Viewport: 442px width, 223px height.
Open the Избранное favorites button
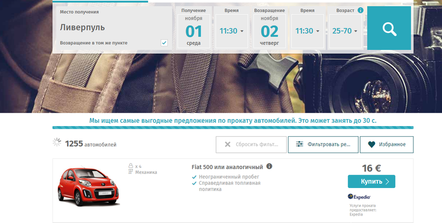[x=387, y=144]
